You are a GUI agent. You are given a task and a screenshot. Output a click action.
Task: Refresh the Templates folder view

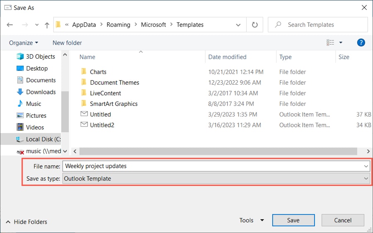click(254, 25)
